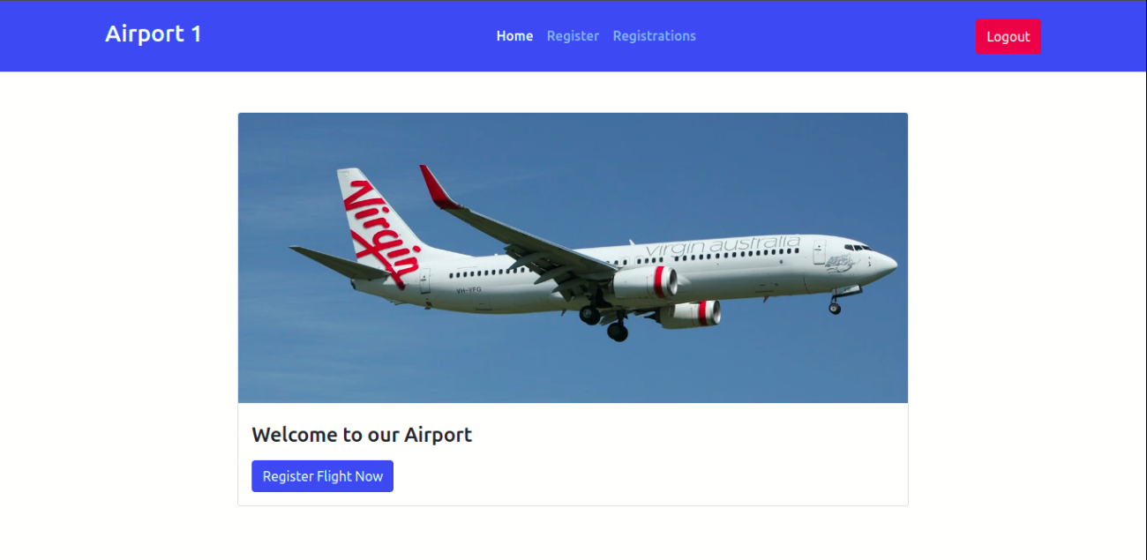Image resolution: width=1147 pixels, height=560 pixels.
Task: Go to the Register nav link
Action: [573, 36]
